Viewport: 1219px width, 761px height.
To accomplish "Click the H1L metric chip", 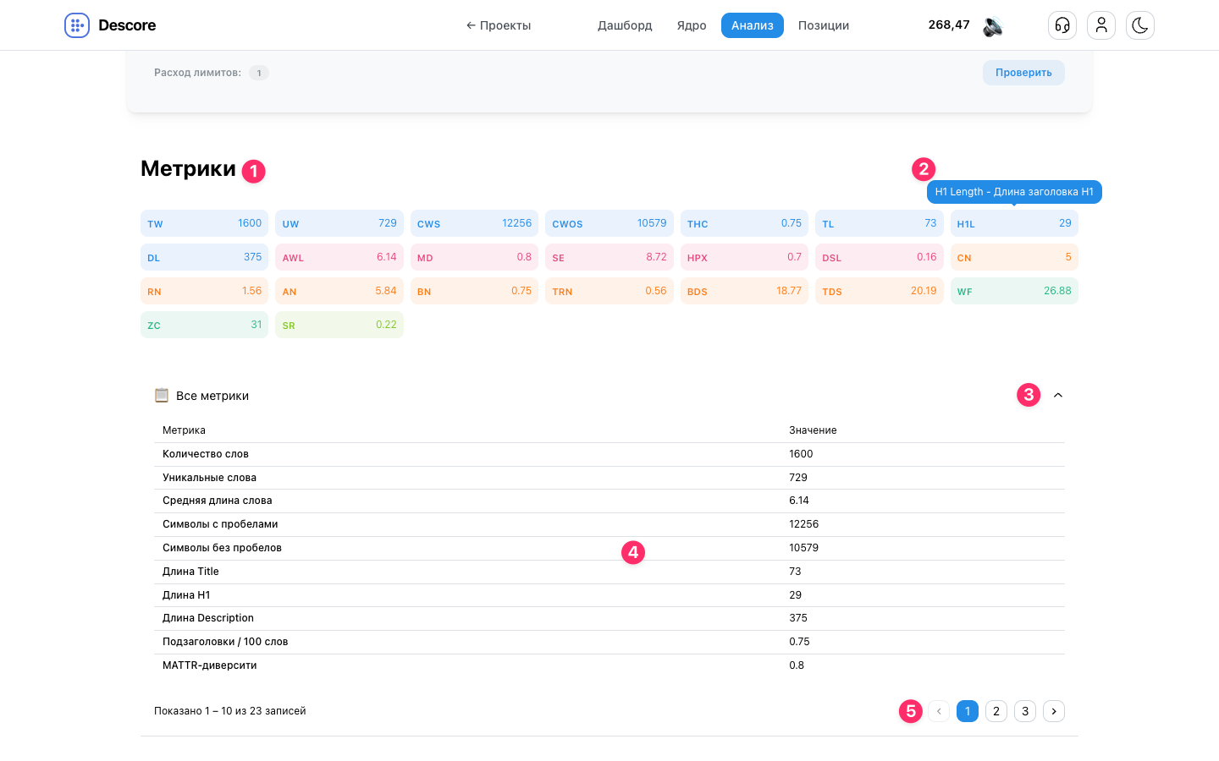I will (1014, 223).
